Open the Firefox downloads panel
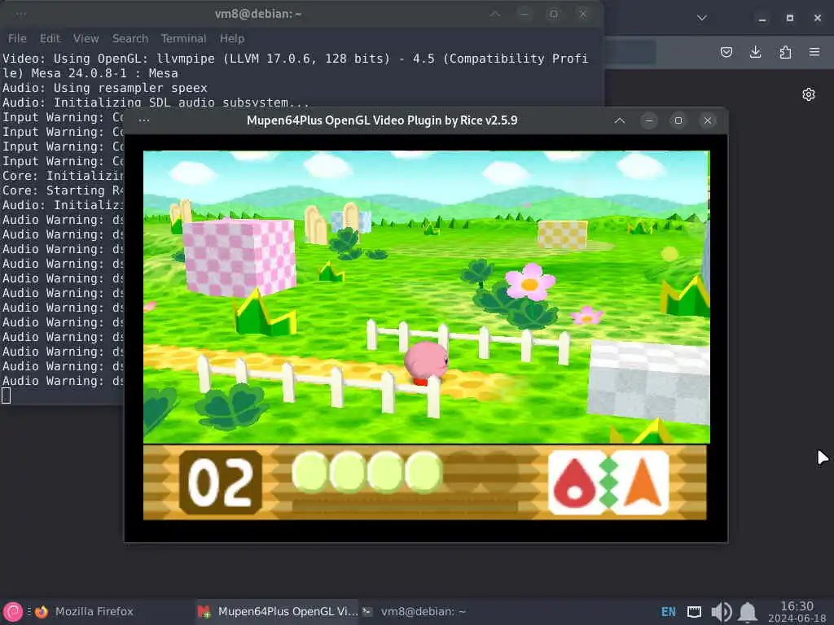Screen dimensions: 834x625 click(x=756, y=52)
